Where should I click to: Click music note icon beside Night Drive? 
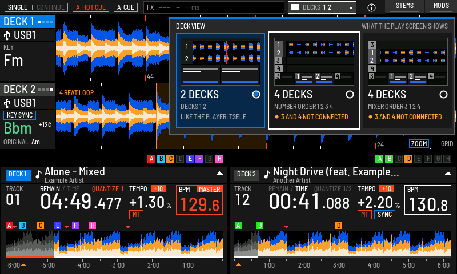point(267,174)
